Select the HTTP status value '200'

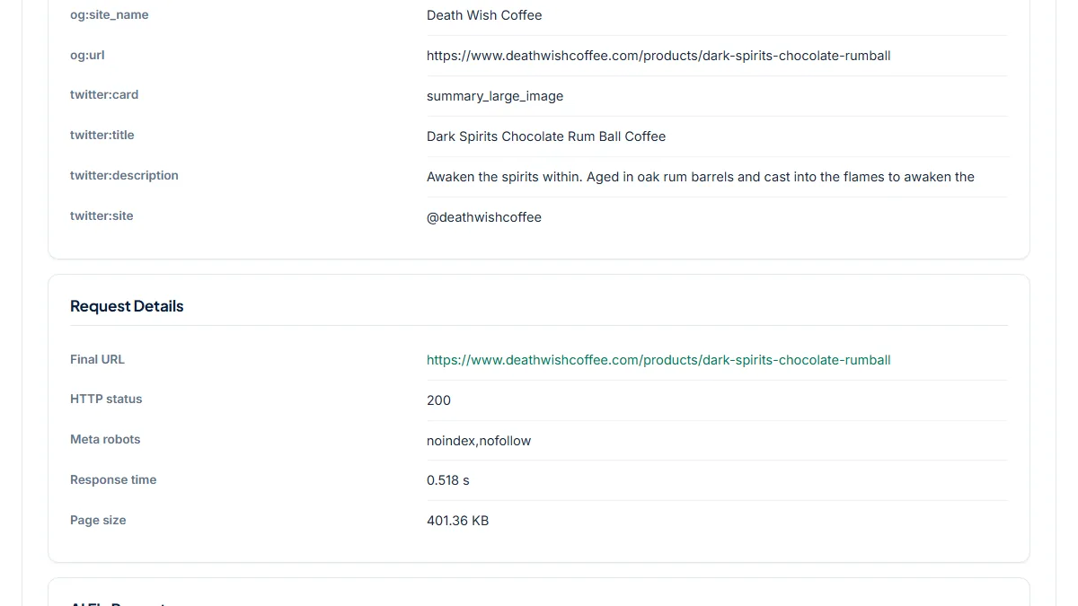(438, 400)
